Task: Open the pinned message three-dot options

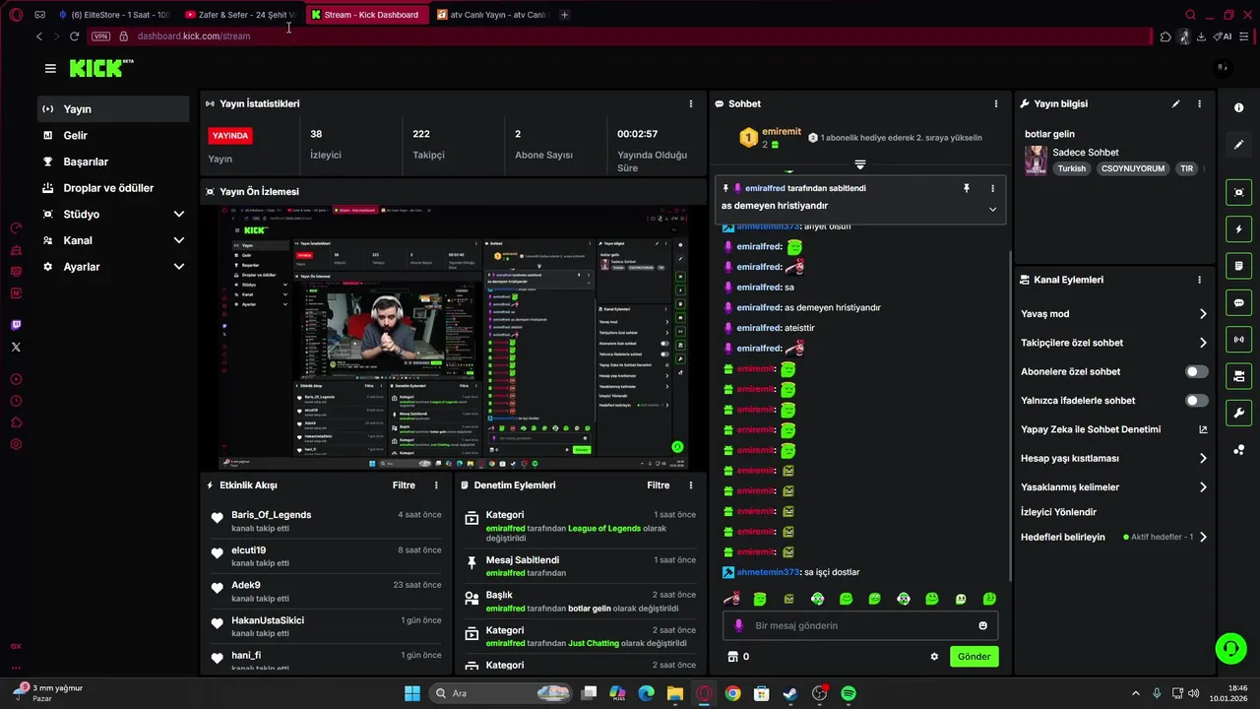Action: 992,188
